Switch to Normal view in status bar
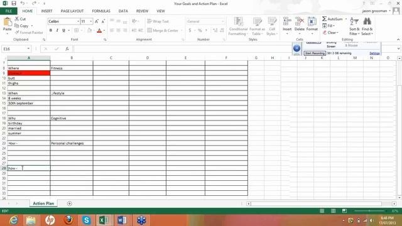This screenshot has height=226, width=402. 322,211
